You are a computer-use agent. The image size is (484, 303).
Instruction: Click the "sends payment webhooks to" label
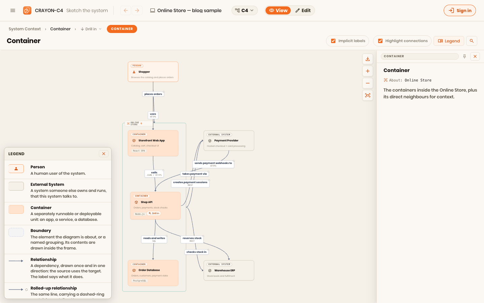(213, 164)
